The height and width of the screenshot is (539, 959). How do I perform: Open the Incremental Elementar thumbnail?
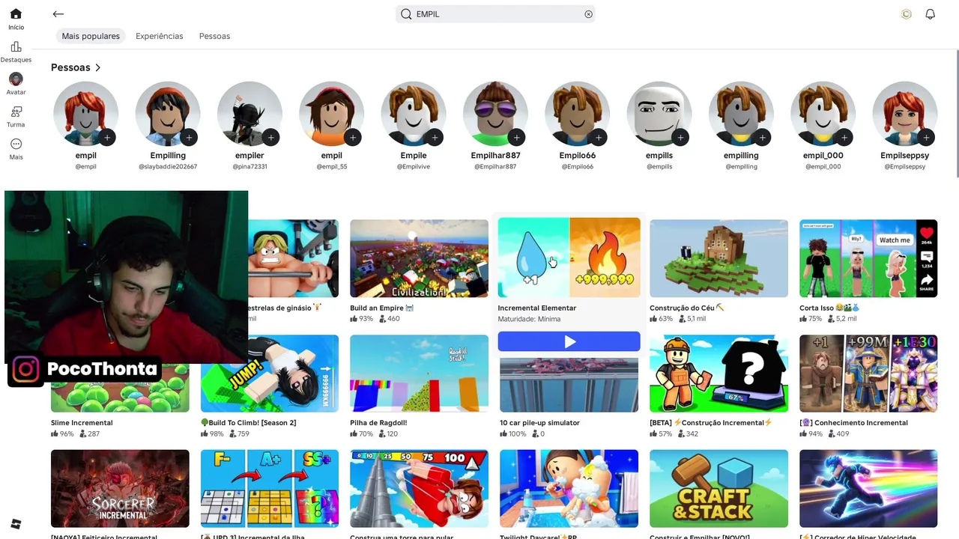click(569, 258)
